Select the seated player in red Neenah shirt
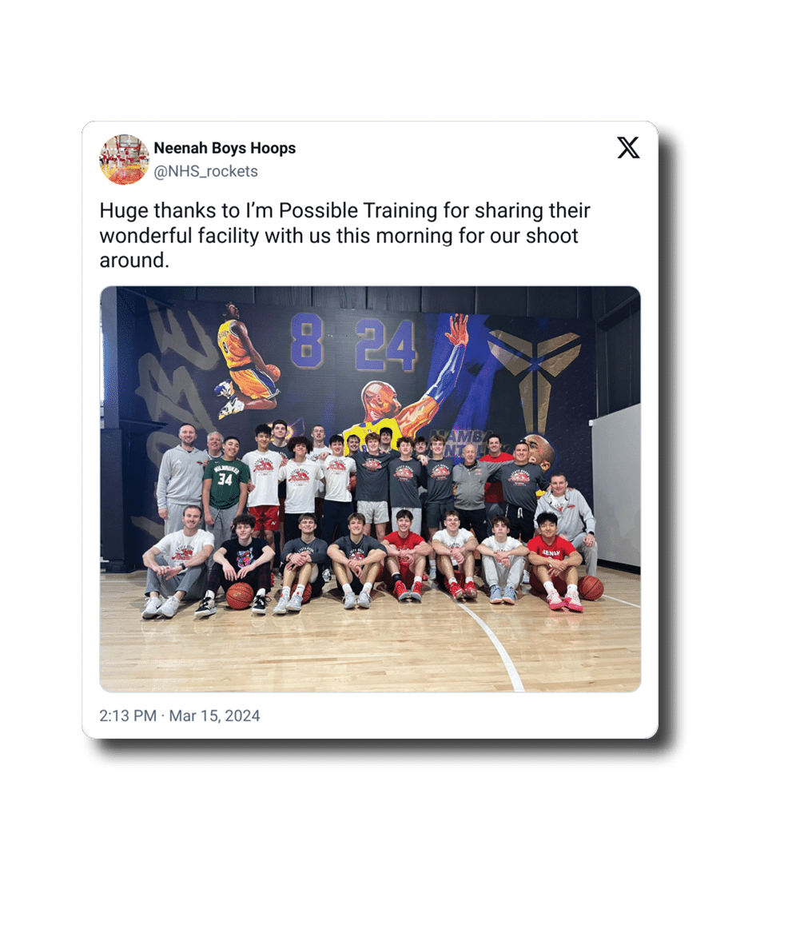This screenshot has height=941, width=796. coord(555,561)
